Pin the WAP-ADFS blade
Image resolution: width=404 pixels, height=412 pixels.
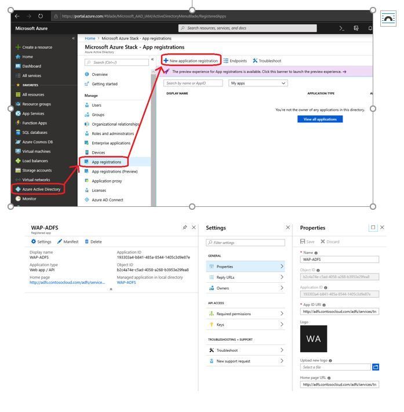pos(185,228)
